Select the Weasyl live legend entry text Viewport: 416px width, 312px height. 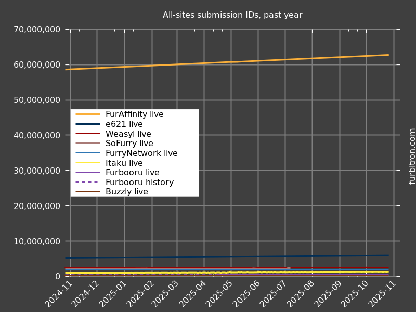(128, 134)
